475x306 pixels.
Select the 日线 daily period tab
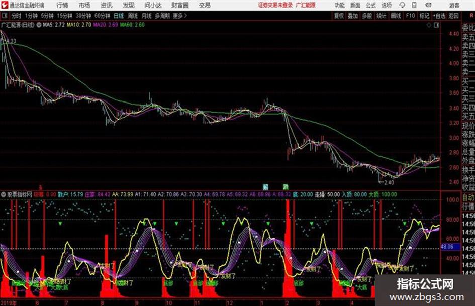pos(119,16)
